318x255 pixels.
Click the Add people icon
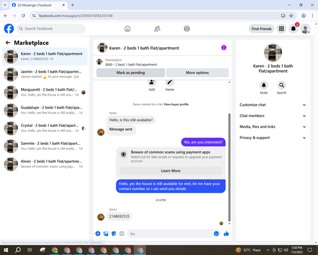pyautogui.click(x=152, y=82)
